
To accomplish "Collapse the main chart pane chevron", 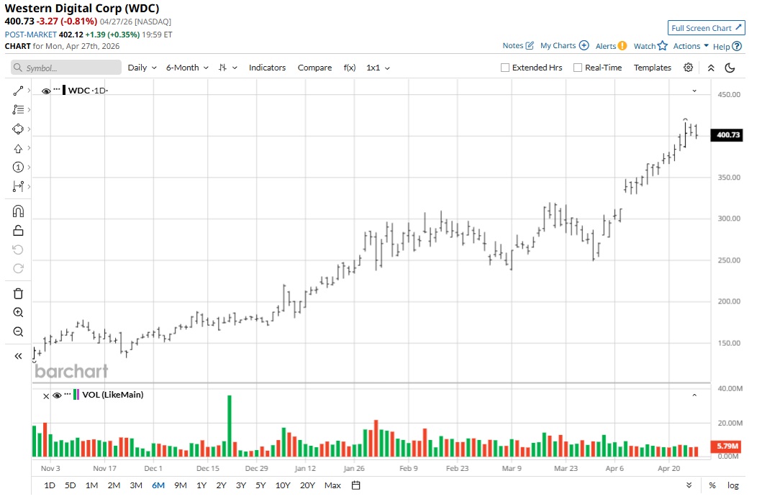I will click(x=694, y=91).
